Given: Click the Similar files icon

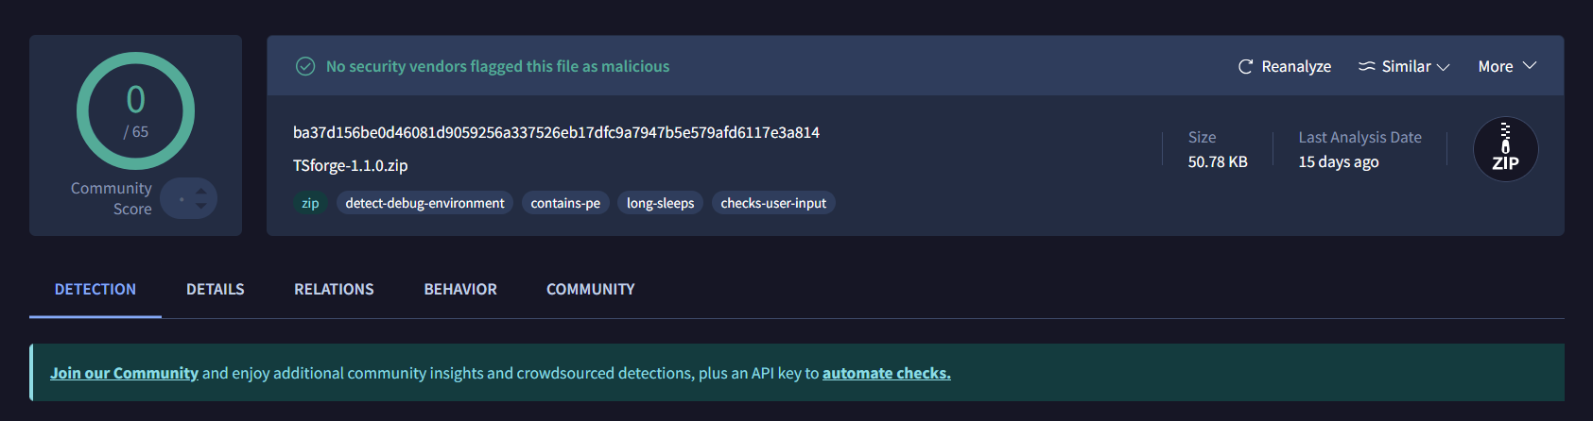Looking at the screenshot, I should click(1366, 67).
